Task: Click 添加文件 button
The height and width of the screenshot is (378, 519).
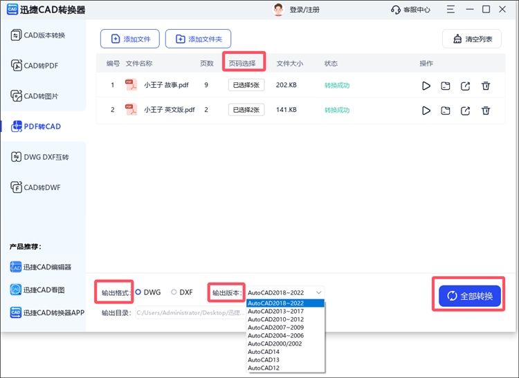Action: [130, 39]
